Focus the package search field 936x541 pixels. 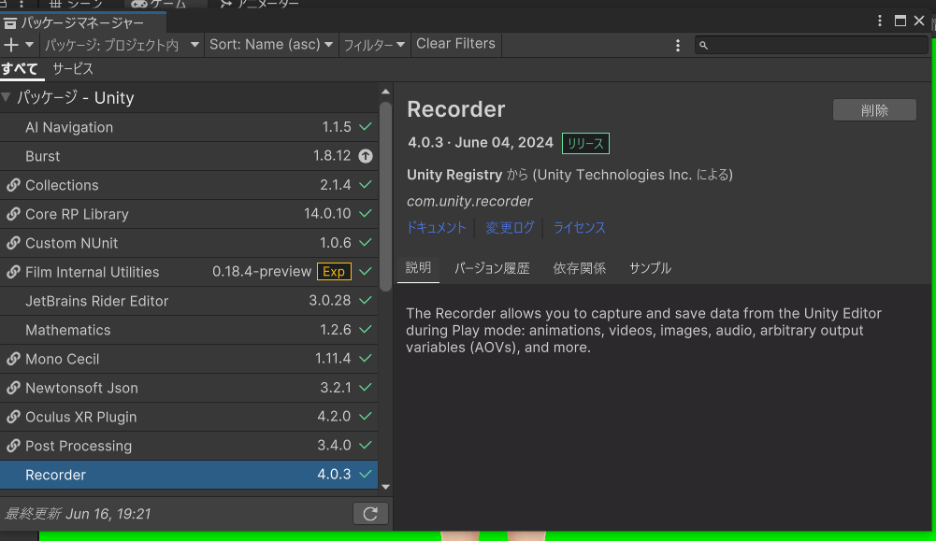point(812,45)
